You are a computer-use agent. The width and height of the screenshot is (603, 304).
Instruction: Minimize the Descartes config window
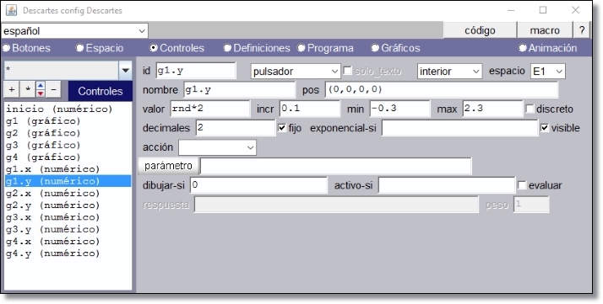pos(511,10)
